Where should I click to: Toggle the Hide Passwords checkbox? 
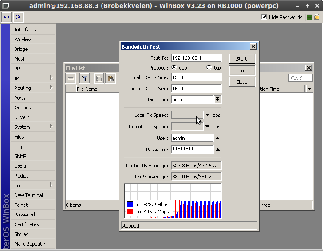click(264, 17)
